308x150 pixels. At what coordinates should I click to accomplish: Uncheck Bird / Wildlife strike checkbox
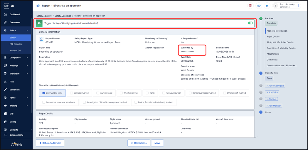pyautogui.click(x=44, y=93)
